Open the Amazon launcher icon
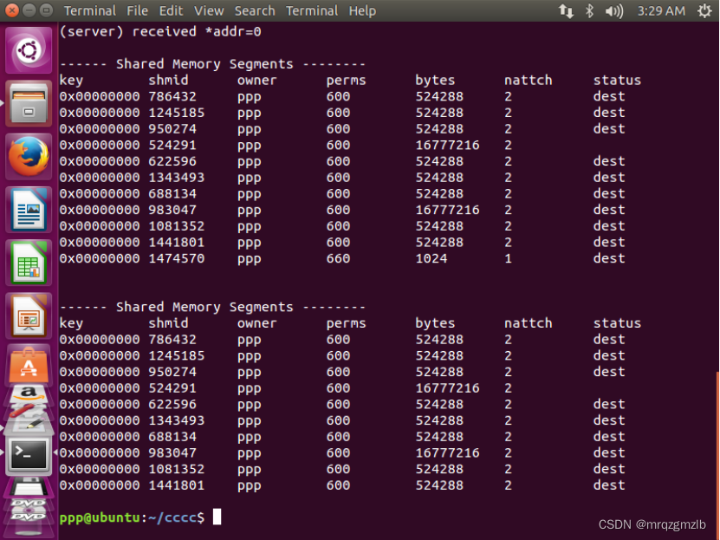The width and height of the screenshot is (720, 540). 29,394
